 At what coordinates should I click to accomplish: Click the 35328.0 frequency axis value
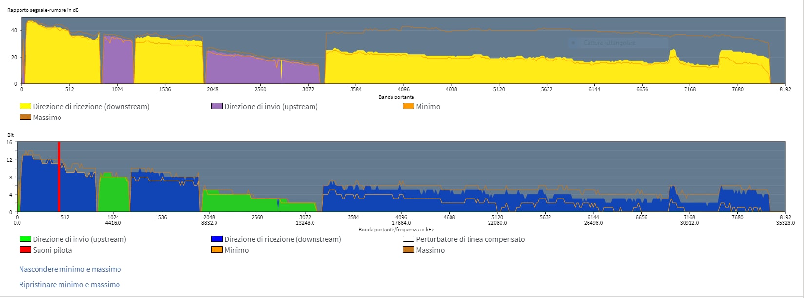tap(785, 223)
